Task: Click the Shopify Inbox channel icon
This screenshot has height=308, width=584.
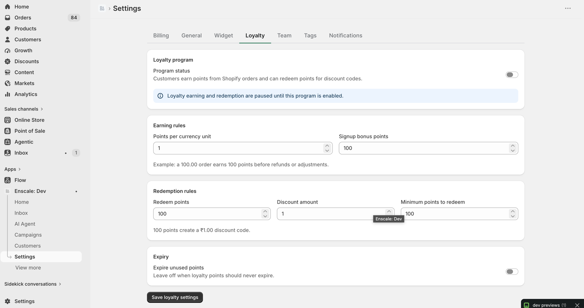Action: coord(8,153)
